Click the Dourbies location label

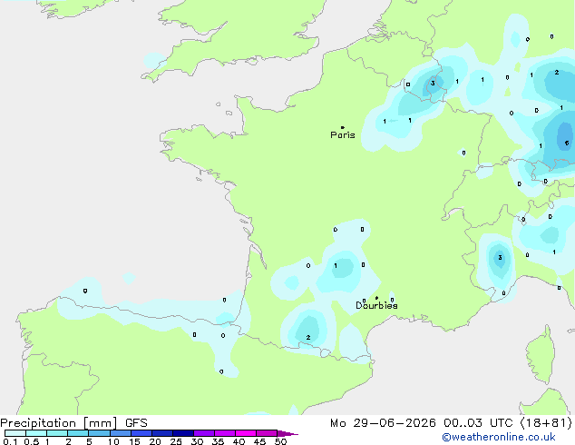[x=376, y=305]
